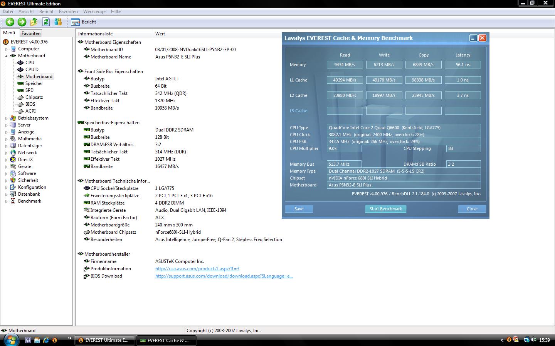Open the ACPI tree item
Viewport: 555px width, 346px height.
point(30,111)
